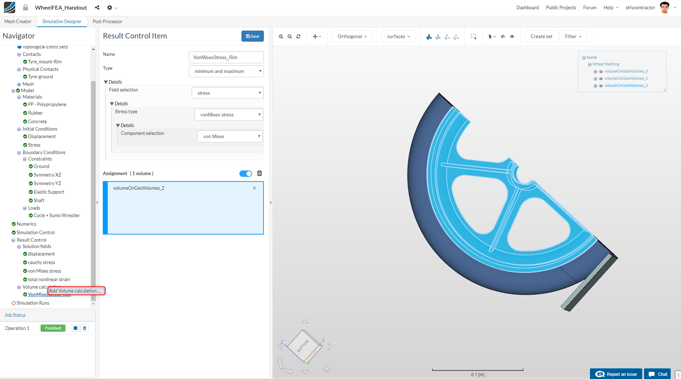Click the BOTTOM face of orientation cube
681x379 pixels.
pyautogui.click(x=303, y=345)
